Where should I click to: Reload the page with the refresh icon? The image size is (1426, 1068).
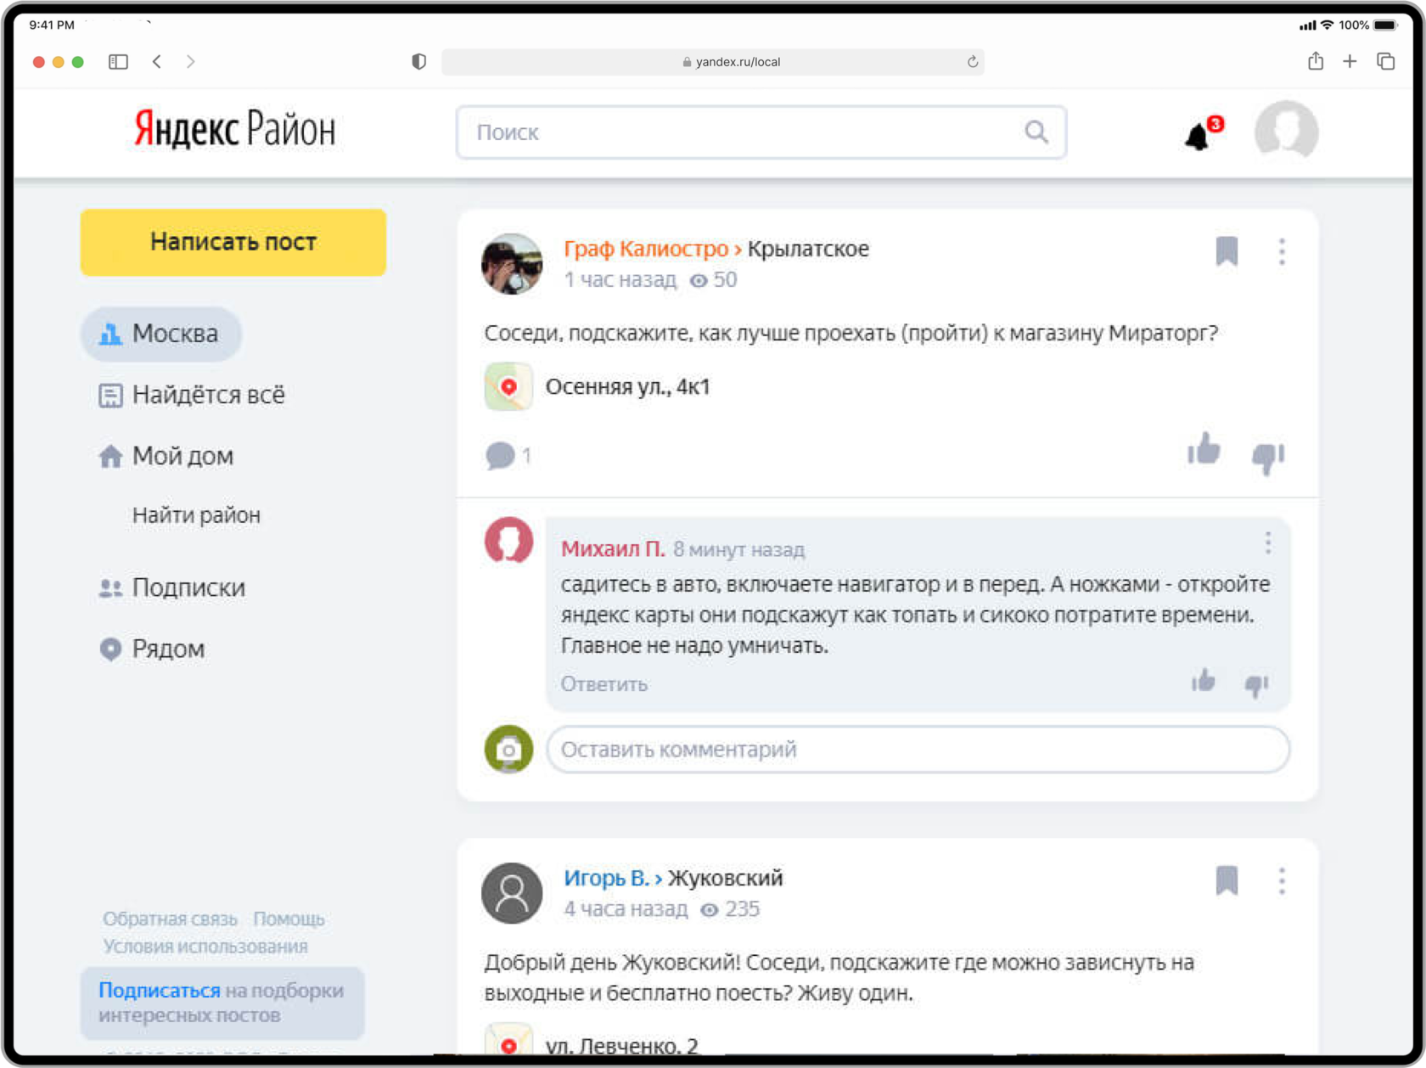[973, 61]
